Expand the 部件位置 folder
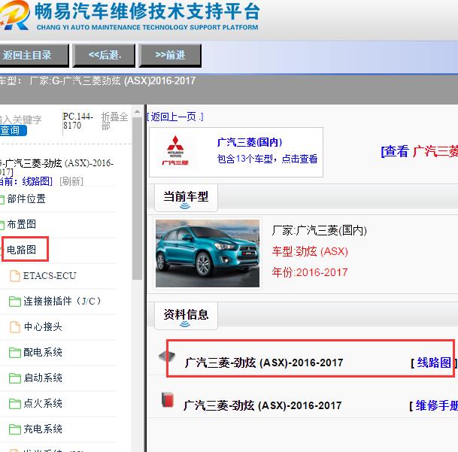The image size is (458, 452). pos(26,199)
